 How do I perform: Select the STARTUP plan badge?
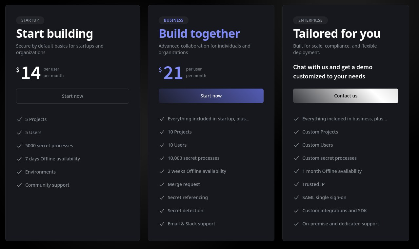[x=30, y=20]
